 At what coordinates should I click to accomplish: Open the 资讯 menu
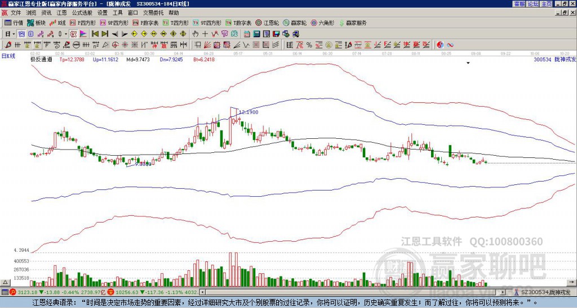coord(46,13)
